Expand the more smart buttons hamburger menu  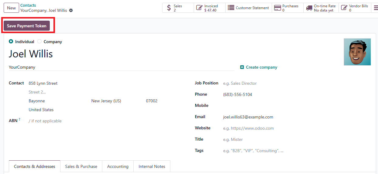[376, 8]
